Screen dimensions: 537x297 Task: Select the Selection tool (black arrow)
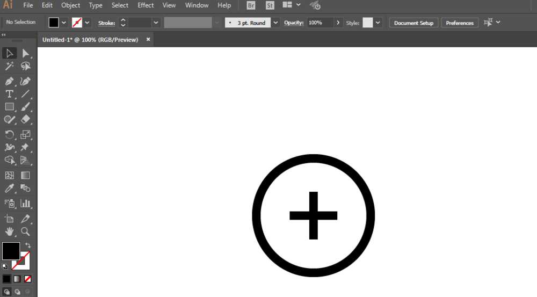9,54
